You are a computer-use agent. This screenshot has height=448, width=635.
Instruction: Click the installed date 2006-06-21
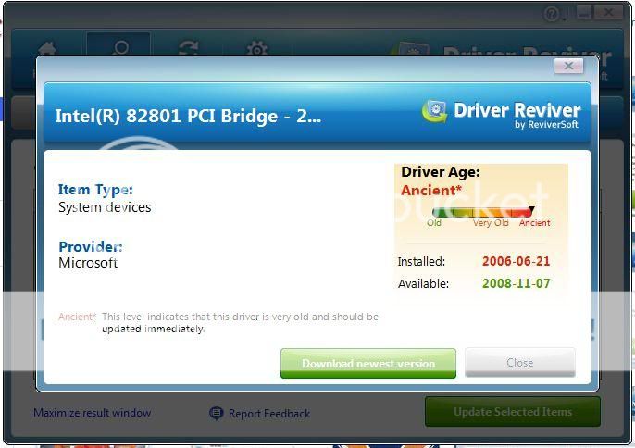pos(516,261)
